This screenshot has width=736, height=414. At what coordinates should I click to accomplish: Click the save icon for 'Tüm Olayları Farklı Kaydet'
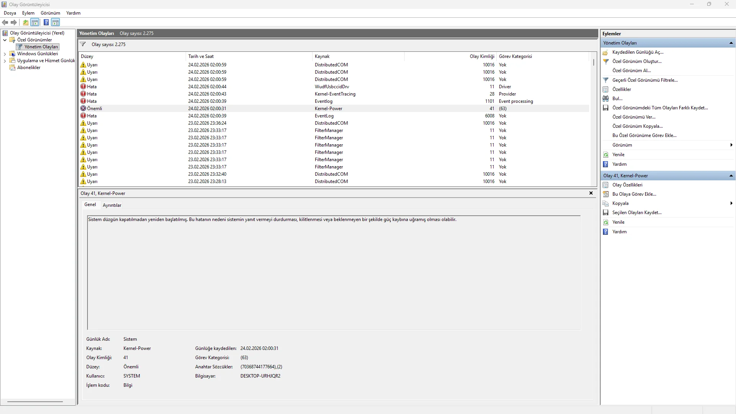(606, 108)
